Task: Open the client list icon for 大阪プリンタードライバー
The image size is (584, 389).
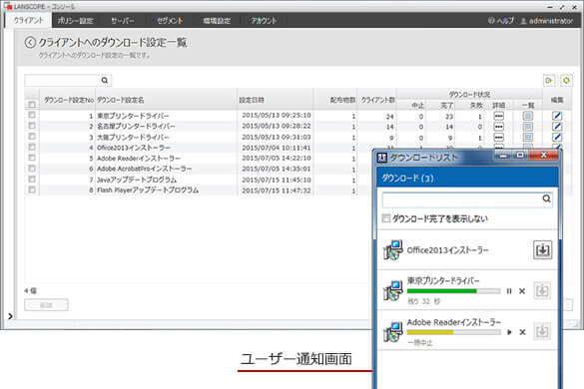Action: coord(528,138)
